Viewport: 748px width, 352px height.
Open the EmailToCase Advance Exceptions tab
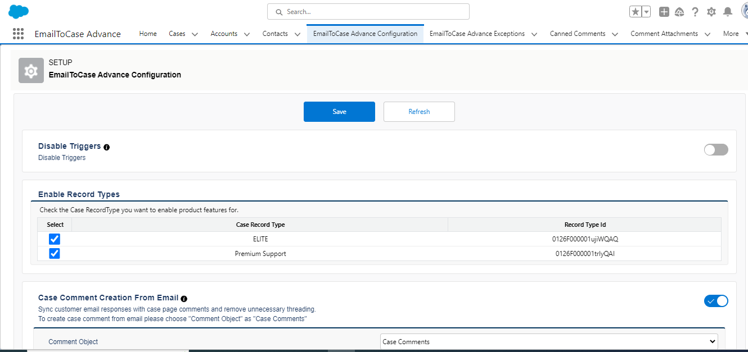tap(477, 34)
